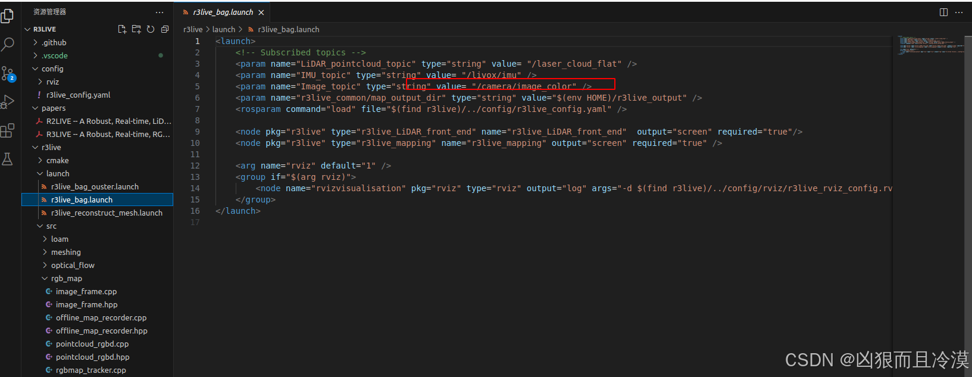Click the closing launch tag
Screen dimensions: 972x377
238,211
